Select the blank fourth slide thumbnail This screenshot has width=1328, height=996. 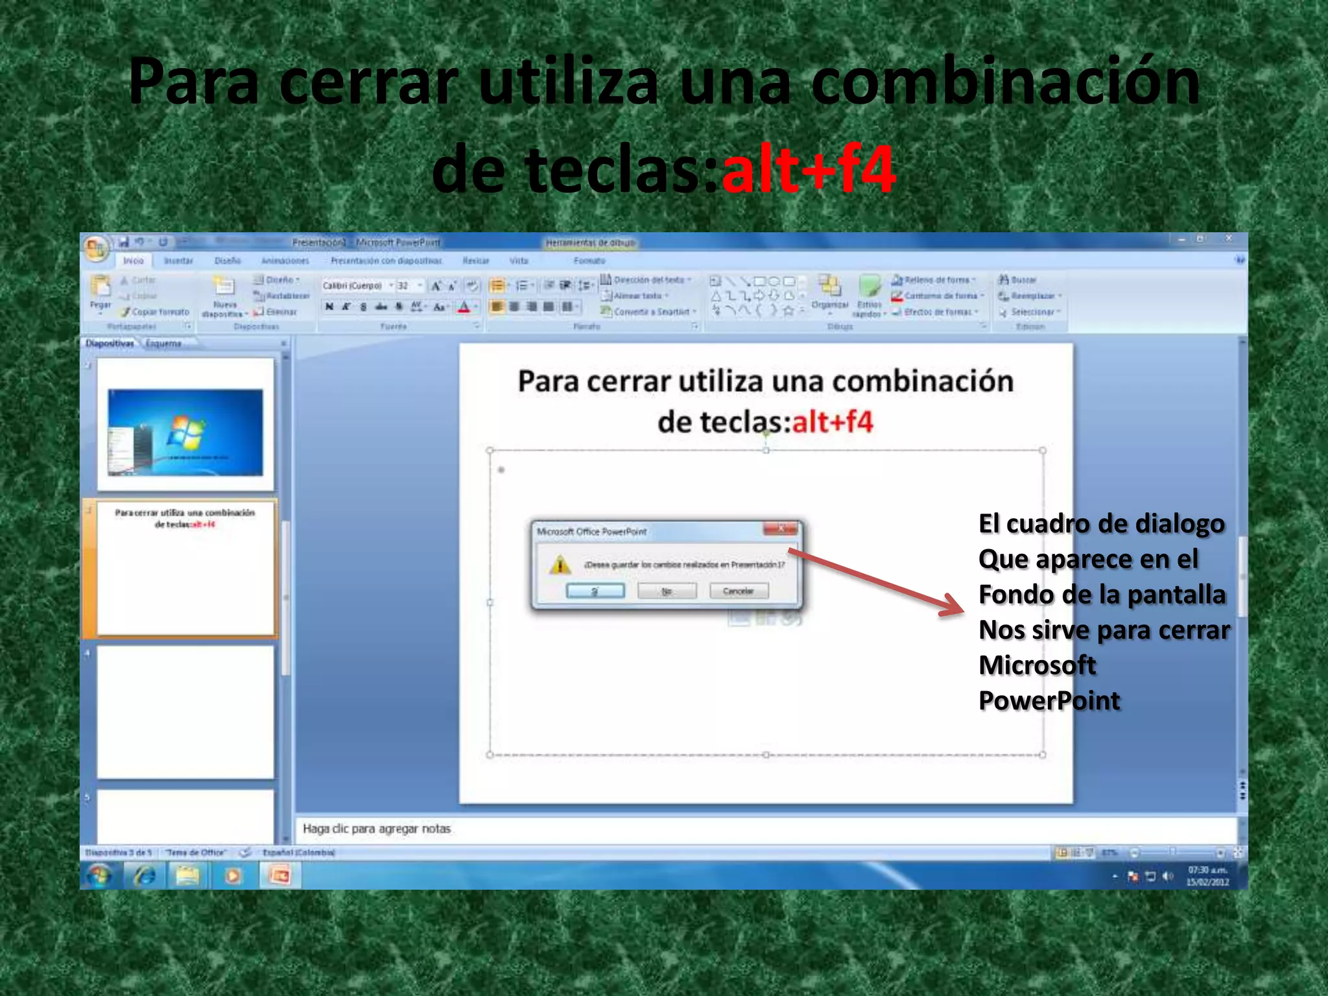click(185, 712)
